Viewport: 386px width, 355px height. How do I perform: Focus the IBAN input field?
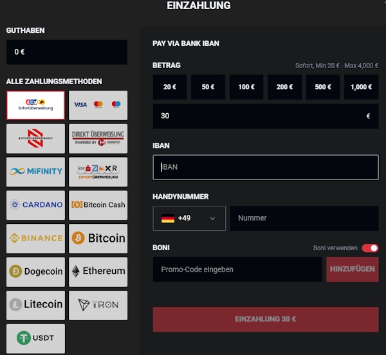[266, 167]
